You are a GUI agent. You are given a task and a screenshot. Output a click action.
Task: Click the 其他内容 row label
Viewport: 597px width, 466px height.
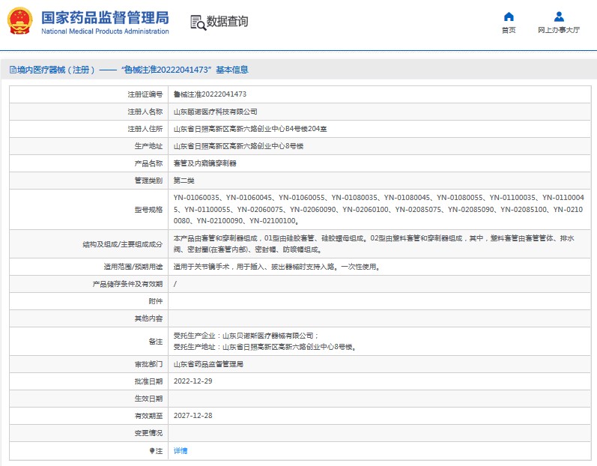coord(148,318)
